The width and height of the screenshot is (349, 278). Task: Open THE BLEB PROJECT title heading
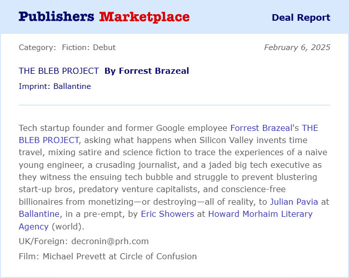pos(59,71)
